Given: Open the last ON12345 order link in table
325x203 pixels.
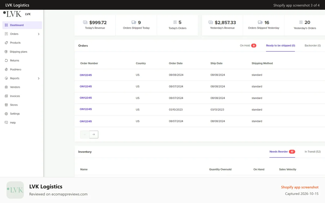Looking at the screenshot, I should 86,121.
